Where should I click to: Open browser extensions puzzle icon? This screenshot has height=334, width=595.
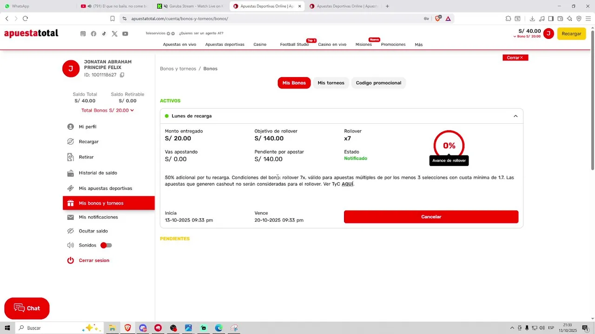(508, 19)
